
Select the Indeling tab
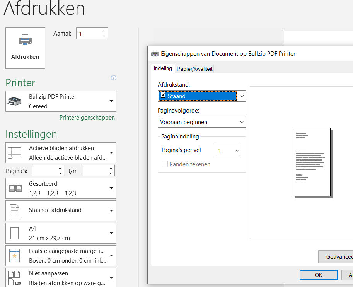[163, 68]
